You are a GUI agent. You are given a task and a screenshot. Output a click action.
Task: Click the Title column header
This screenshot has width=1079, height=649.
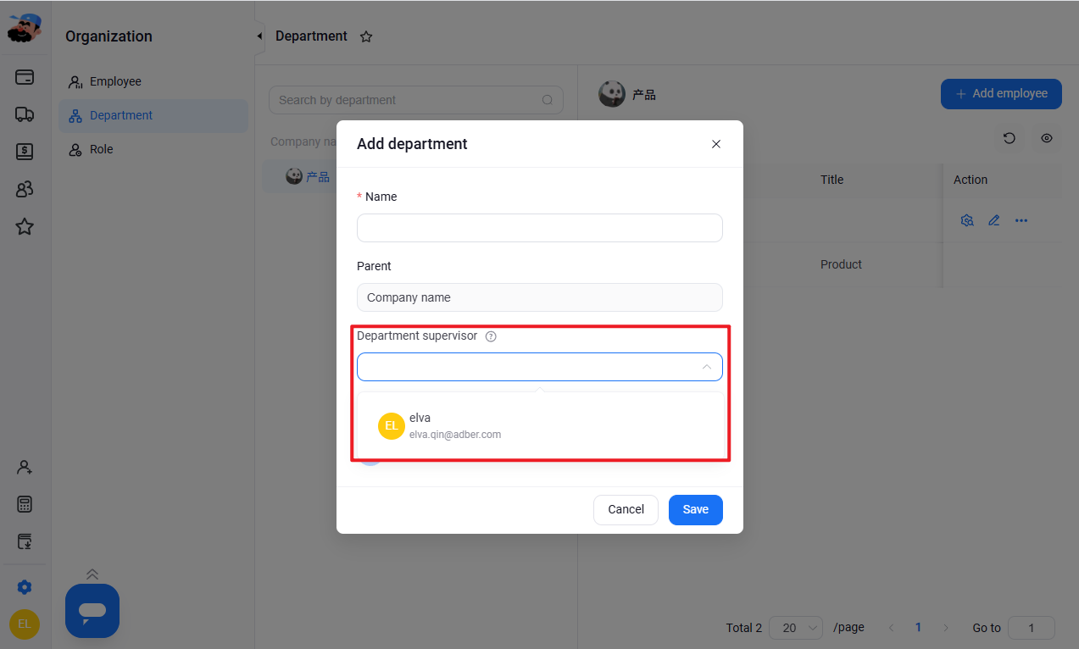[x=832, y=180]
